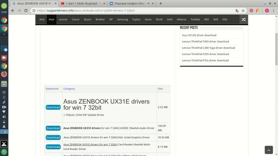This screenshot has height=156, width=278.
Task: Open the orange extension next to Pinterest
Action: [258, 10]
